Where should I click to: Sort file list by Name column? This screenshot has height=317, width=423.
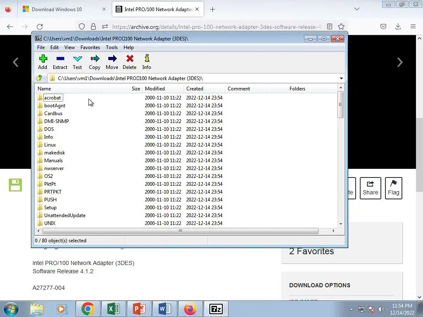68,89
